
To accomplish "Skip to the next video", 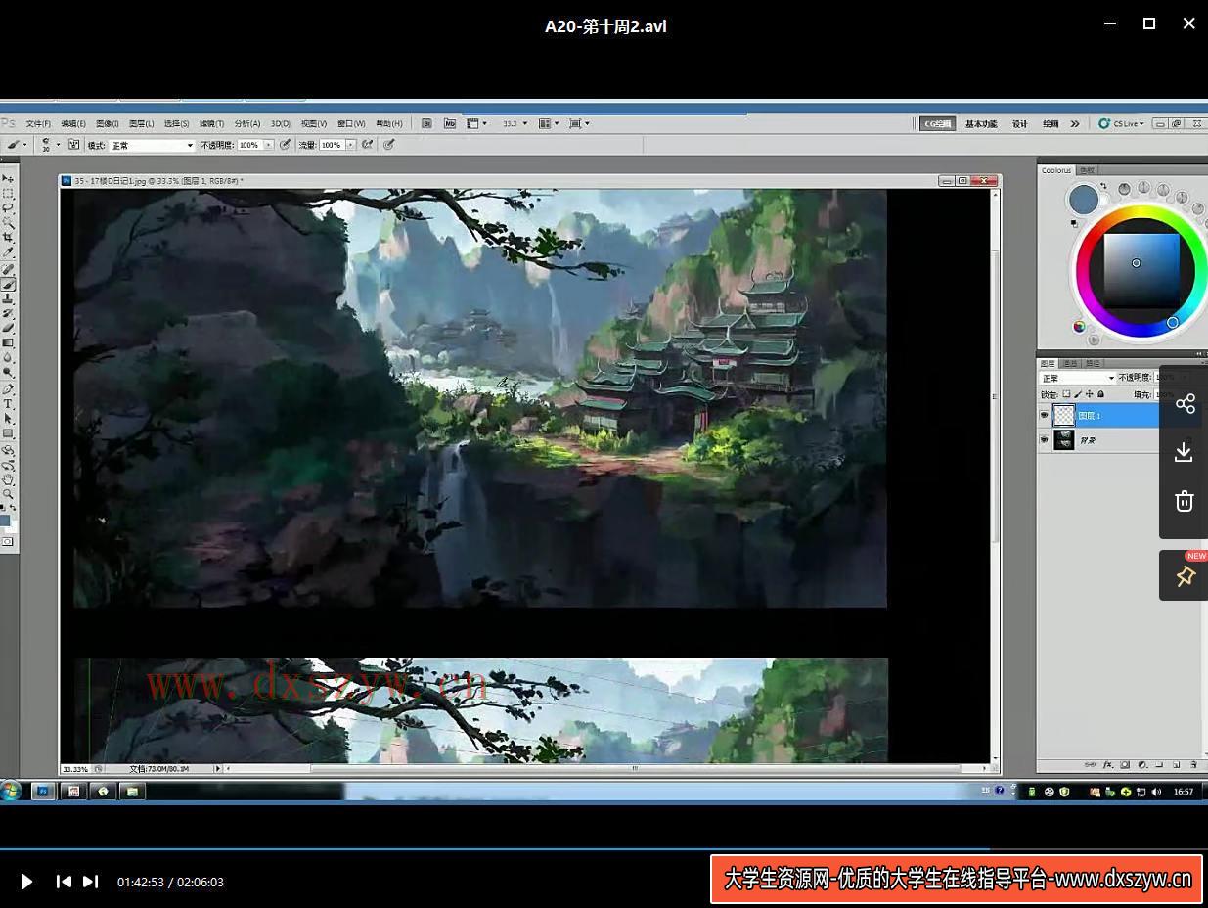I will click(90, 882).
